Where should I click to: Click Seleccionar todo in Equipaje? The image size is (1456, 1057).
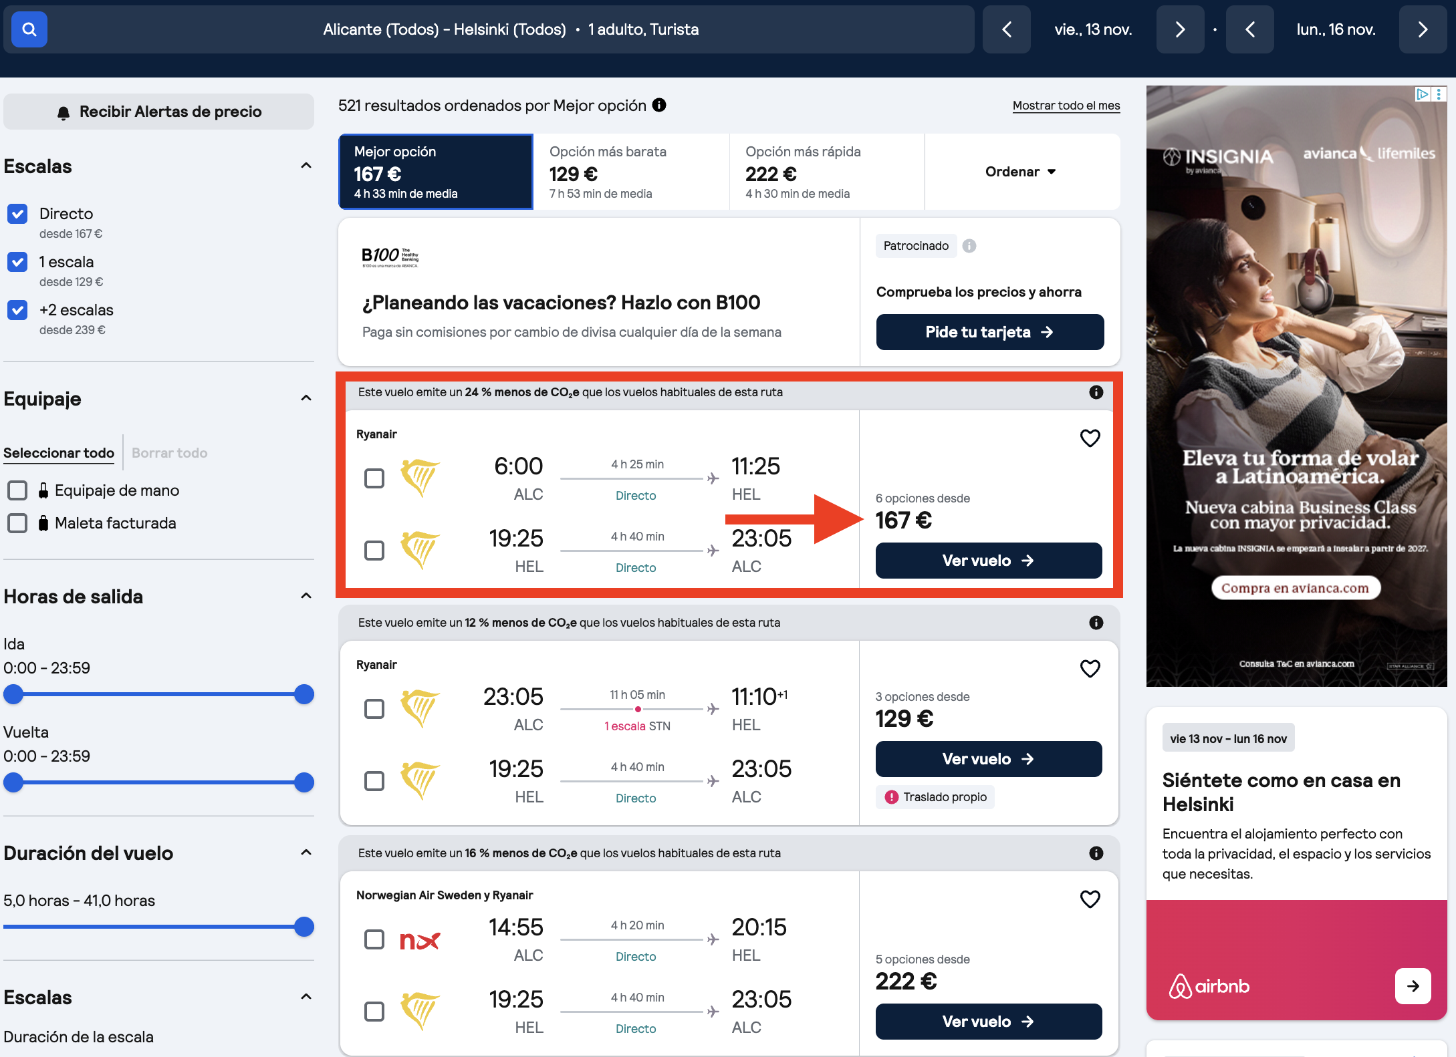(x=59, y=453)
